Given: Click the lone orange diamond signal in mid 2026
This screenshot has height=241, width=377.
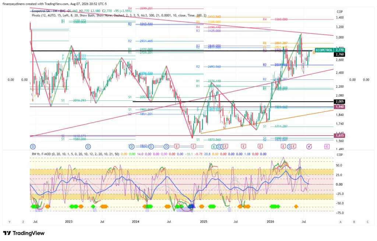Looking at the screenshot, I should [296, 206].
